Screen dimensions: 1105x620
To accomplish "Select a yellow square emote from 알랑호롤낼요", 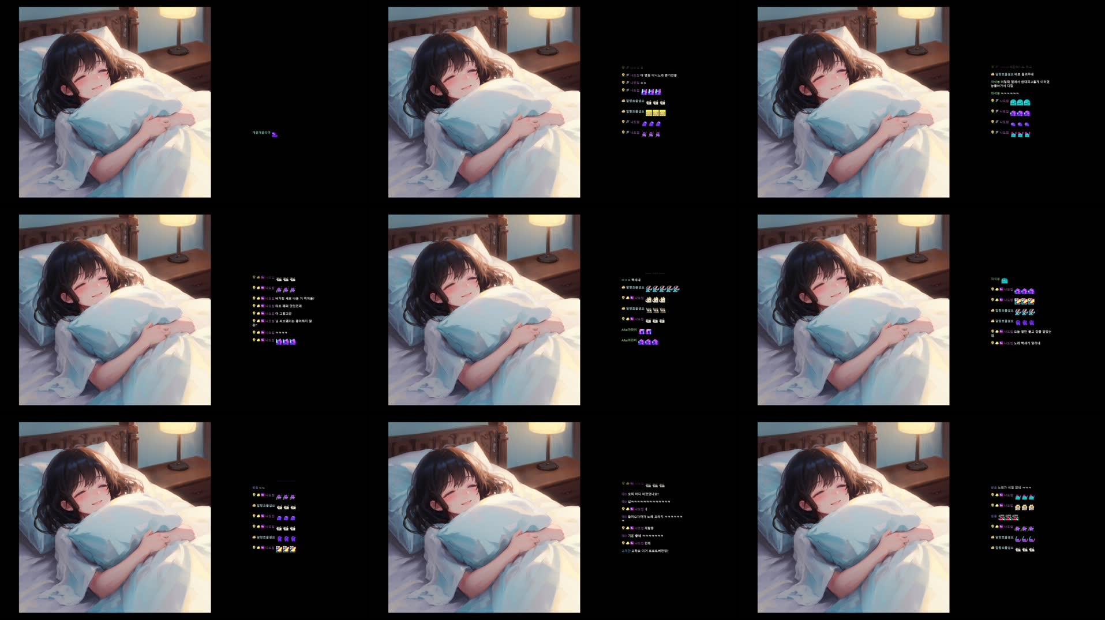I will point(655,112).
